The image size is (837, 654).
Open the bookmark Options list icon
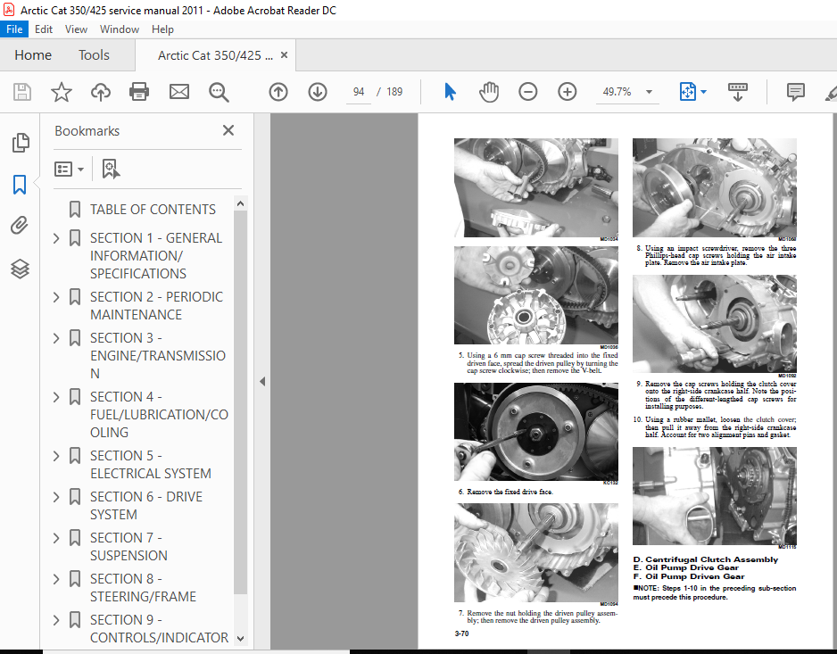point(69,170)
